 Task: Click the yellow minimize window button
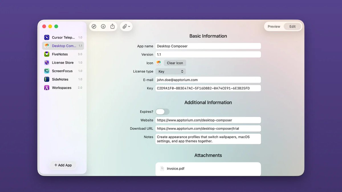tap(50, 26)
